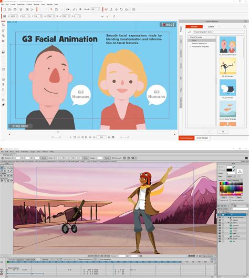Click the white Fill color swatch in Moho
Image resolution: width=249 pixels, height=278 pixels.
point(229,167)
